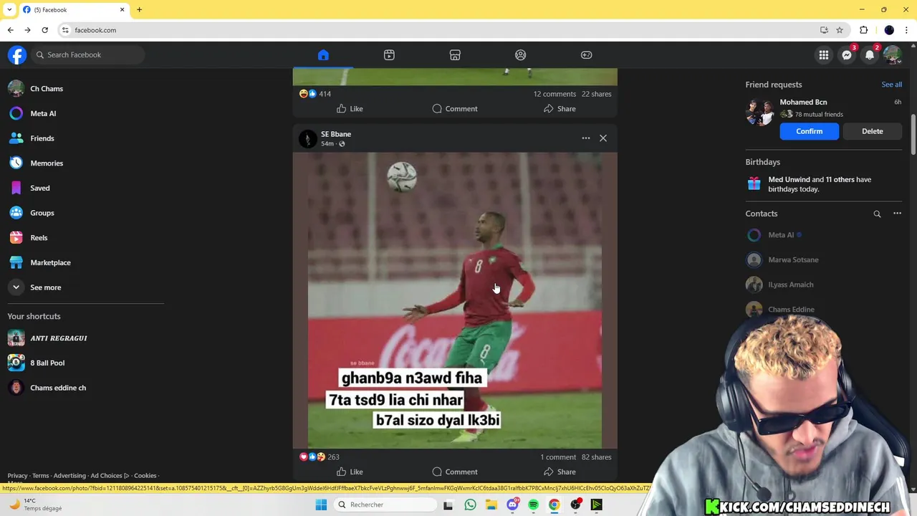Image resolution: width=917 pixels, height=516 pixels.
Task: Open a new Chrome tab
Action: (139, 10)
